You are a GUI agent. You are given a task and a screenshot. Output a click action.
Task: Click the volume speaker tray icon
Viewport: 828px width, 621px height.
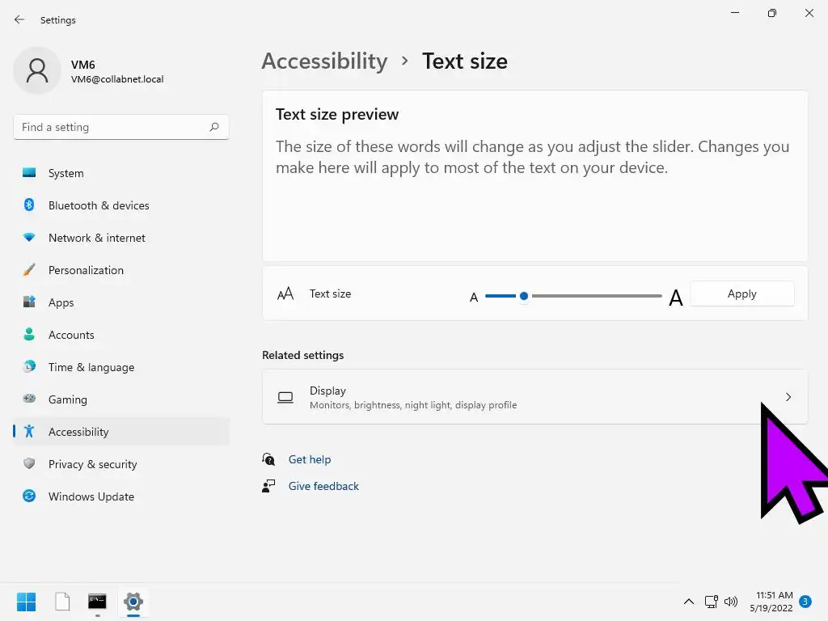(731, 602)
